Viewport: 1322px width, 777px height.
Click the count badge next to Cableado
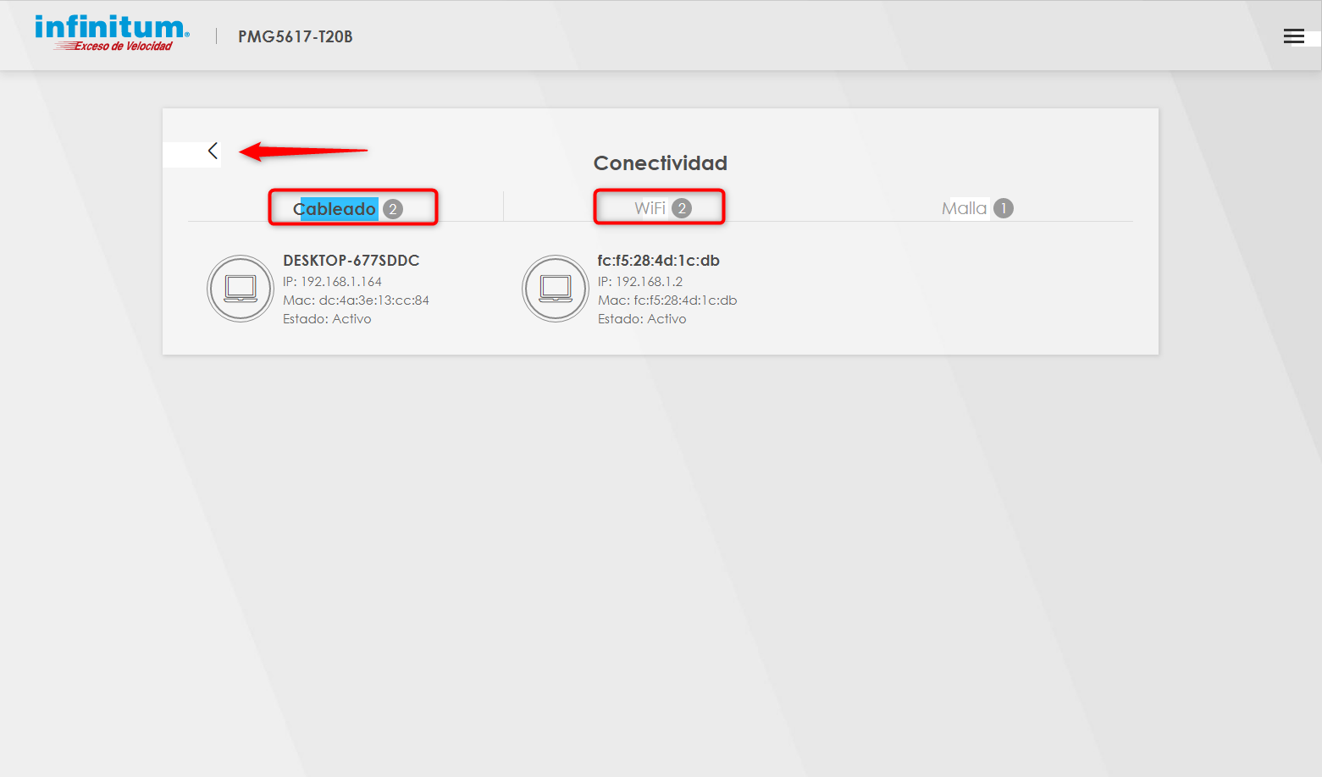coord(393,209)
